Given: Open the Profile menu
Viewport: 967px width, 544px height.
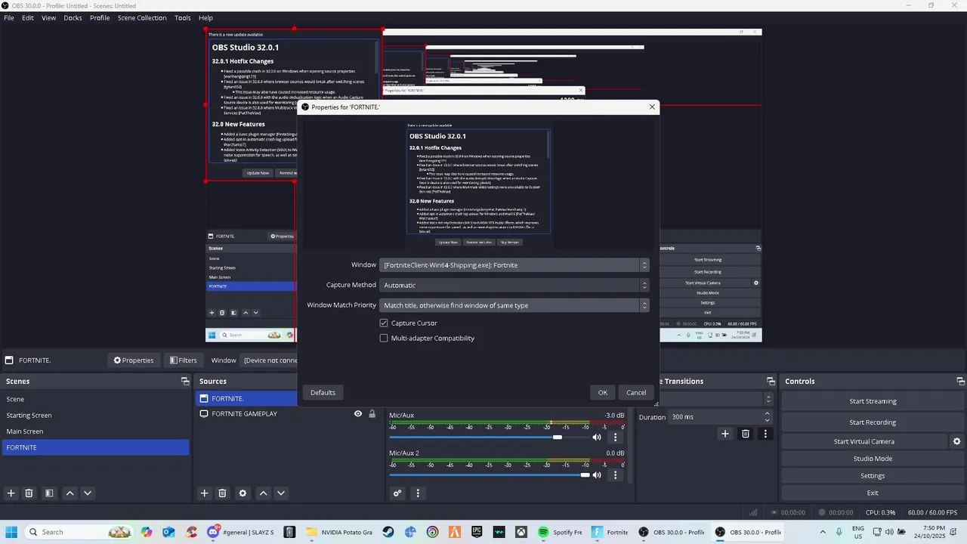Looking at the screenshot, I should tap(100, 17).
